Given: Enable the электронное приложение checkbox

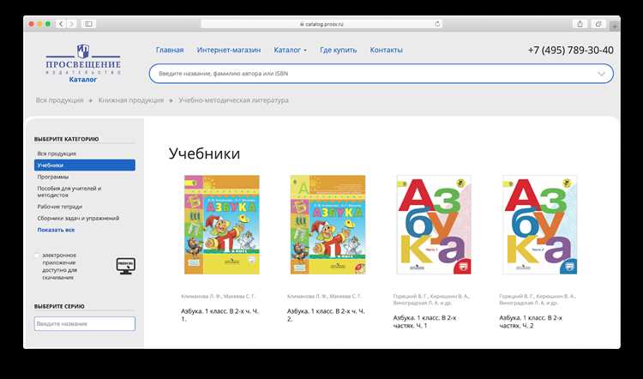Looking at the screenshot, I should 37,256.
